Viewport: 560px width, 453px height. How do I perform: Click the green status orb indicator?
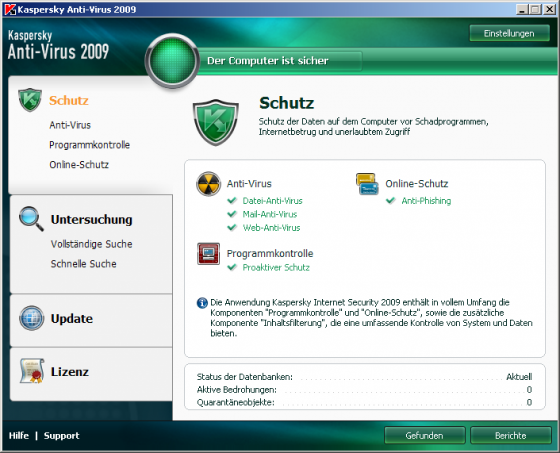point(173,61)
